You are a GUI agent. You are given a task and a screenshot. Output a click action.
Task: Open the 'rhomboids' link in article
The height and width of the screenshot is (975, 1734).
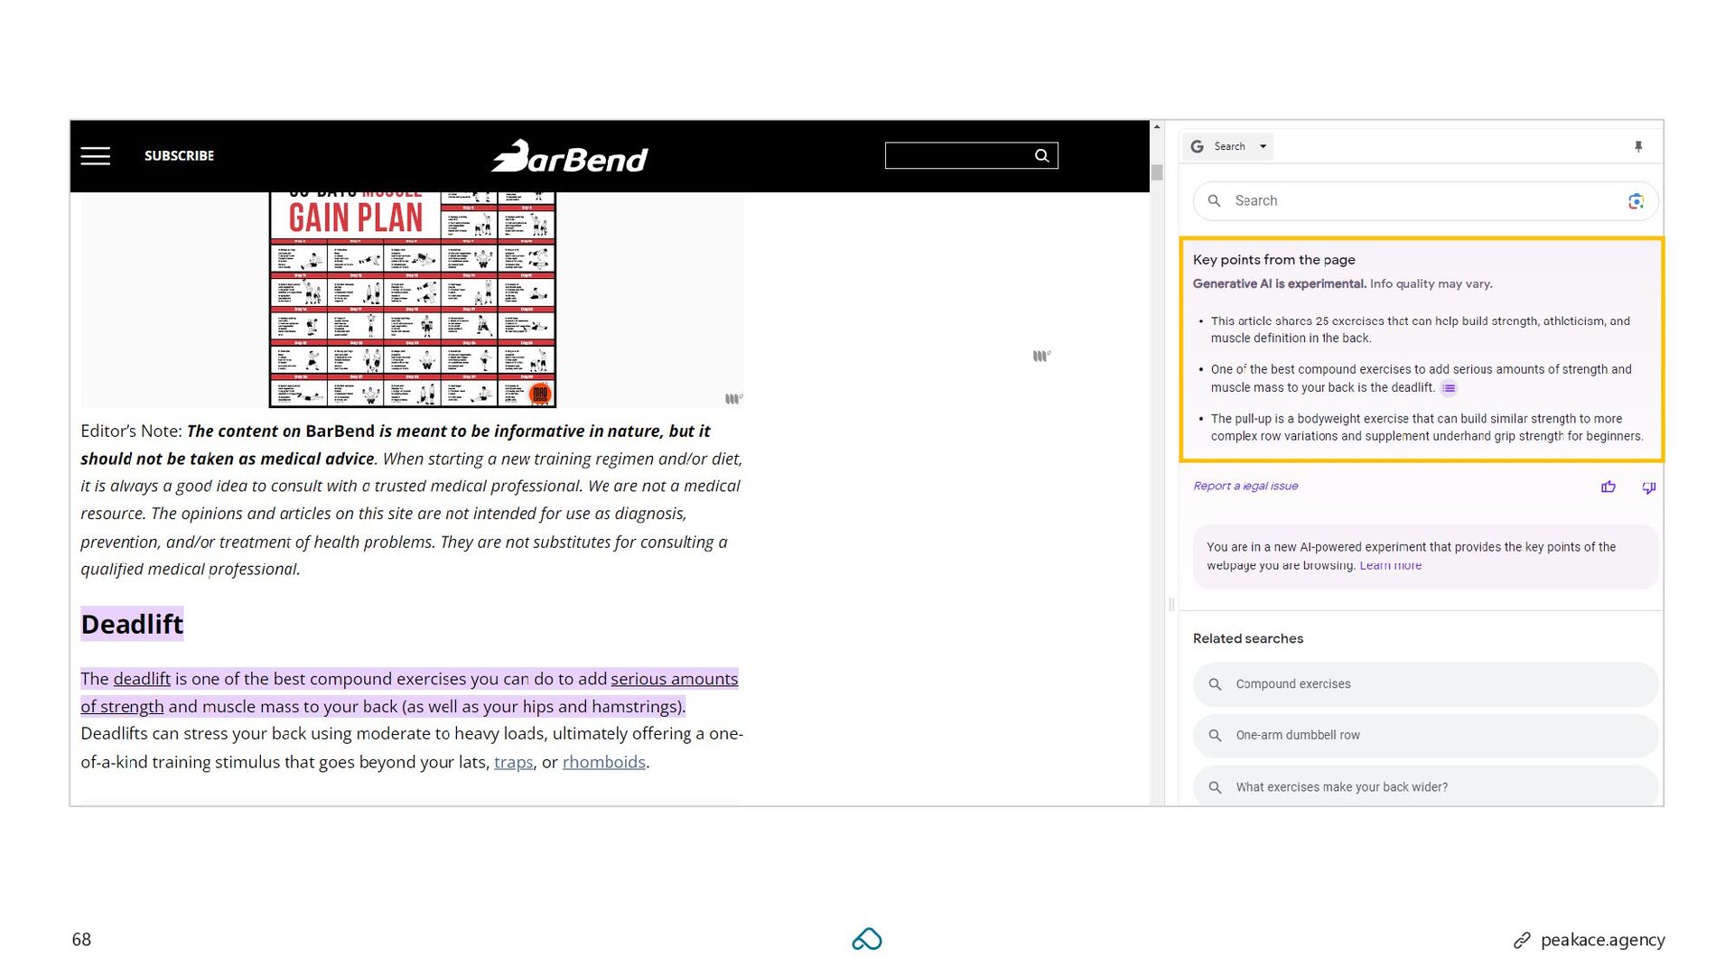point(603,762)
